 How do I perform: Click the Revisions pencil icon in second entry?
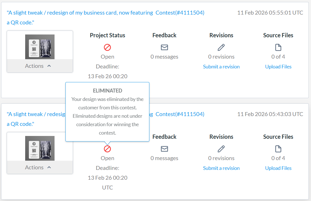coord(221,149)
